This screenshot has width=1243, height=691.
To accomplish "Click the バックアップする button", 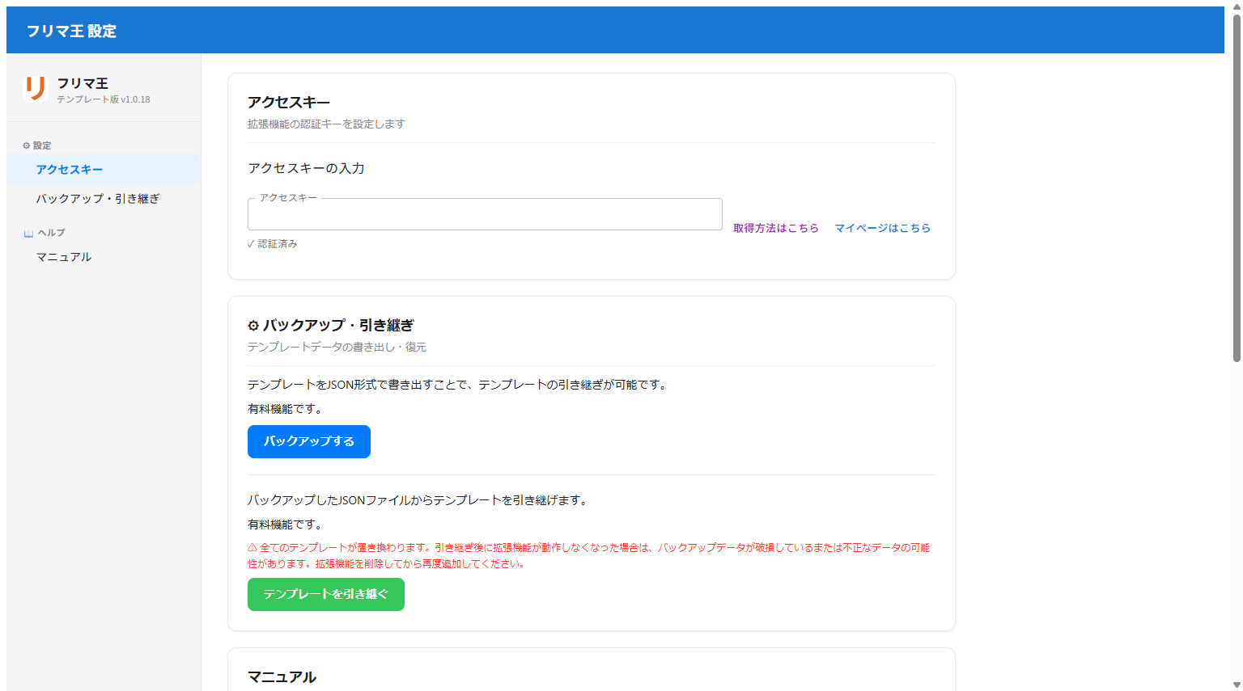I will (308, 441).
